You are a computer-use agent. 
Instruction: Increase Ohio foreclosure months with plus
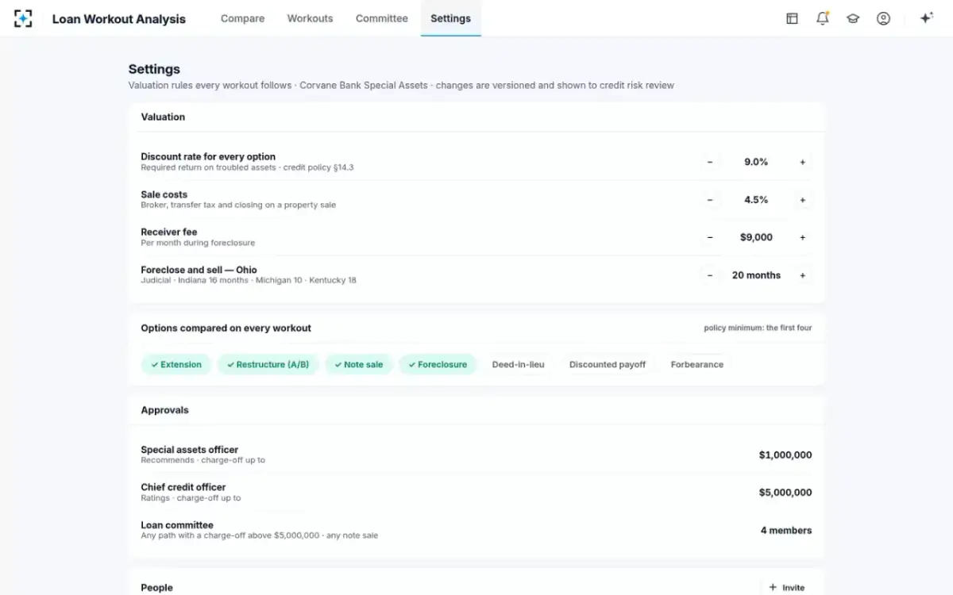[x=803, y=275]
